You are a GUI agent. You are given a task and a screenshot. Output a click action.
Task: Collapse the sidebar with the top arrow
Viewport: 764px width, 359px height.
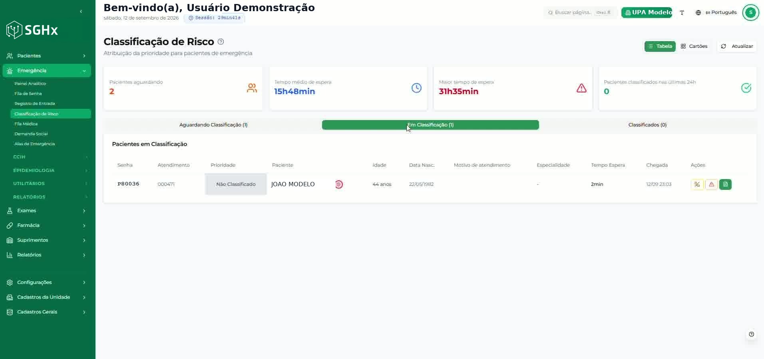coord(81,12)
